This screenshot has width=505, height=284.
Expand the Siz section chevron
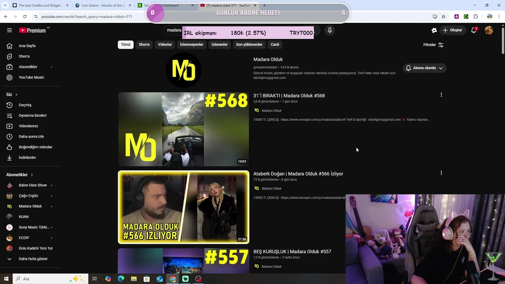click(x=16, y=95)
